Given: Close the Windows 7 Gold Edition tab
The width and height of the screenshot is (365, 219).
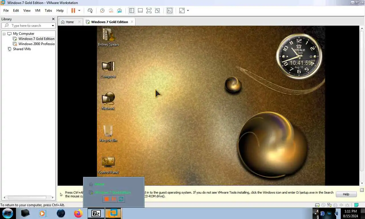Looking at the screenshot, I should click(132, 22).
